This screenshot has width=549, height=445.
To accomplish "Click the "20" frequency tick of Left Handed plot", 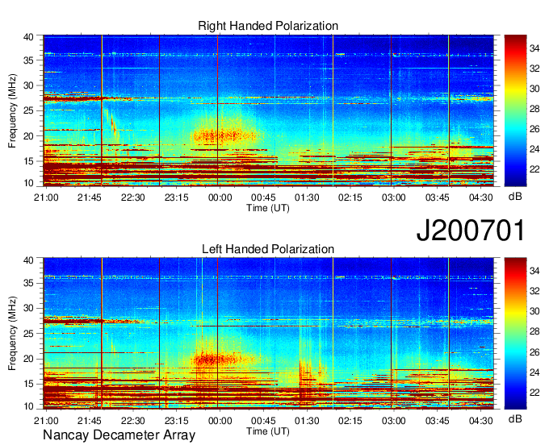I will pos(28,360).
